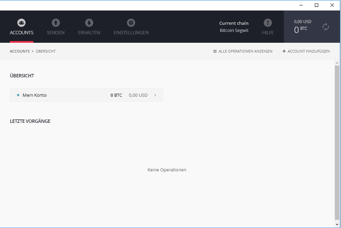The image size is (341, 228).
Task: Switch to the SENDEN tab label
Action: 56,33
